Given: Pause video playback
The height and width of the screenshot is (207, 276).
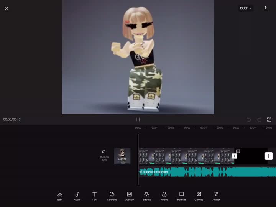Looking at the screenshot, I should point(138,120).
